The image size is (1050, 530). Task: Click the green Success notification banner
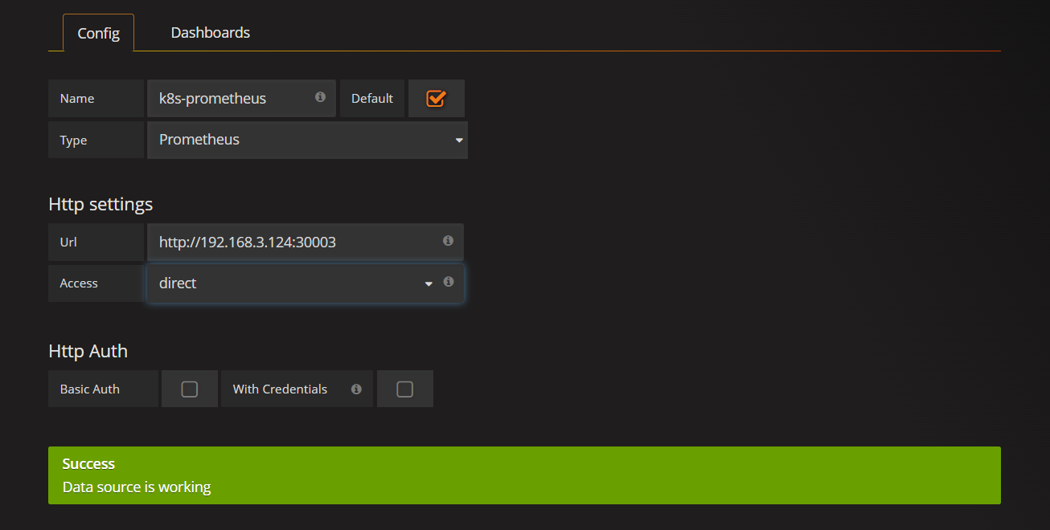coord(524,475)
